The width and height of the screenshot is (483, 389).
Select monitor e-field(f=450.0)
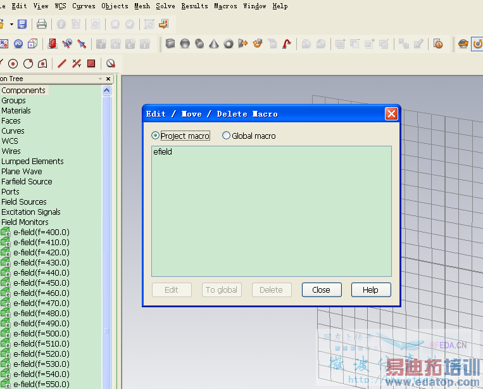point(41,283)
